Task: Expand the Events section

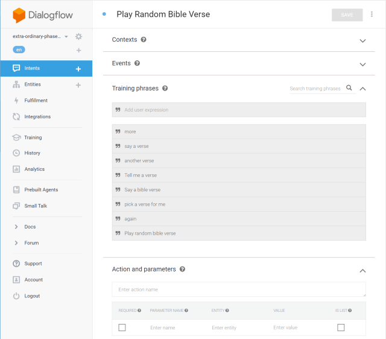Action: pos(362,64)
